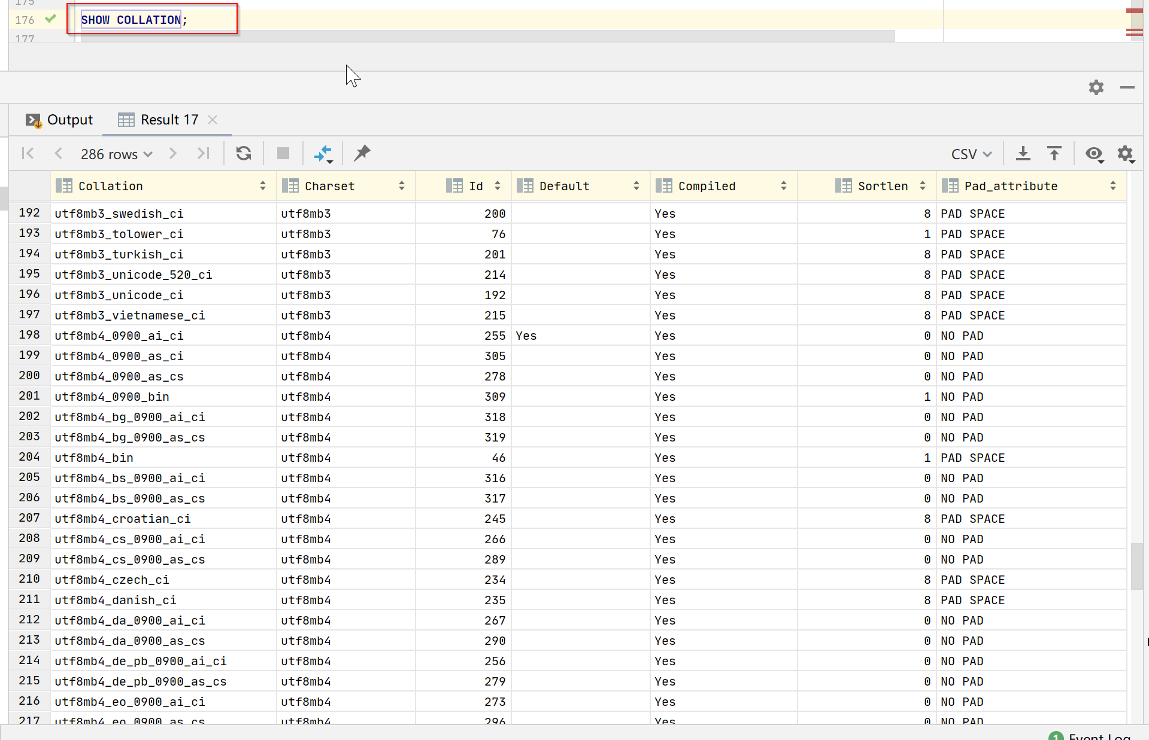Select cell utf8mb4_de_pb_0900_ai_ci

tap(163, 661)
